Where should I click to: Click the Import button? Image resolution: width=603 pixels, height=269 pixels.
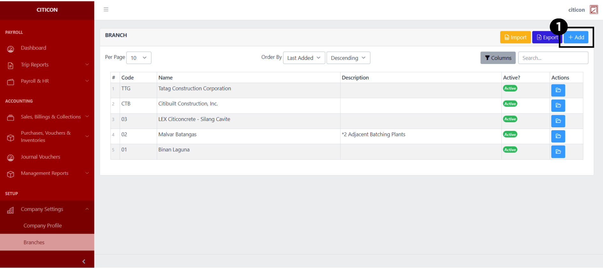point(515,38)
